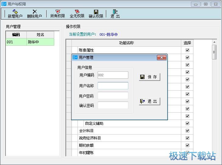Select the 年初建账 function row
Image resolution: width=222 pixels, height=165 pixels.
[130, 152]
